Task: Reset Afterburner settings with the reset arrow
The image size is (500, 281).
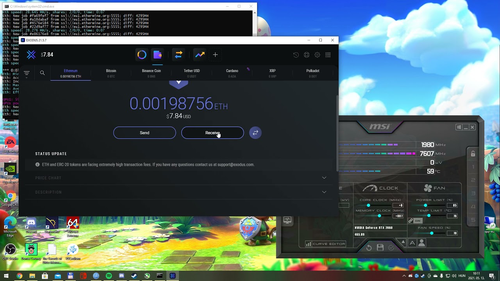Action: click(x=369, y=247)
